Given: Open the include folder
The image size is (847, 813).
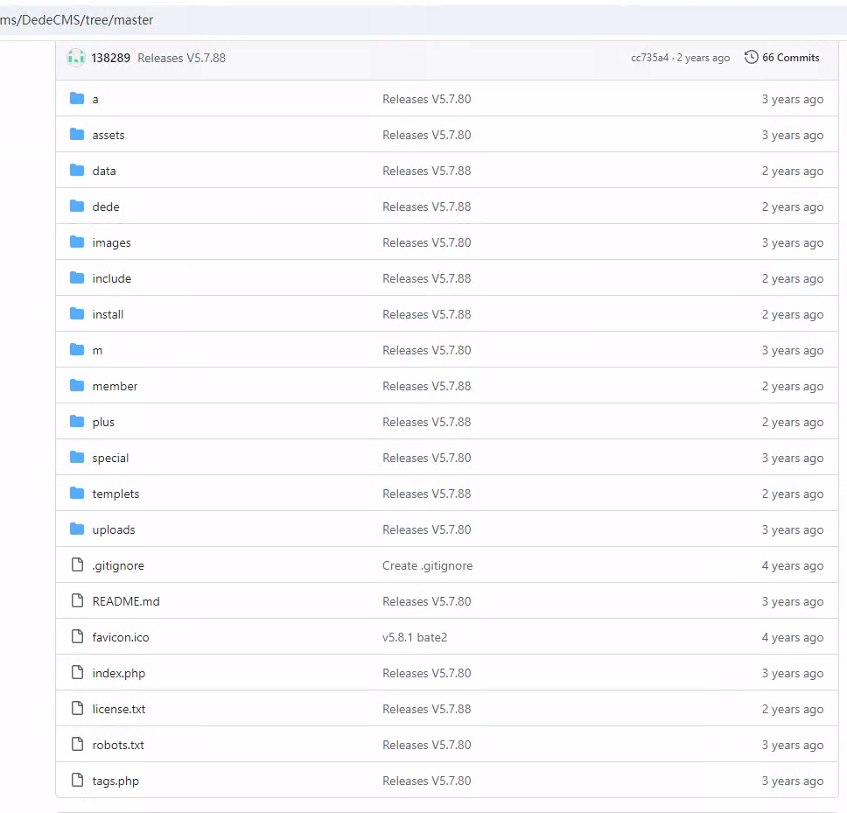Looking at the screenshot, I should [x=111, y=278].
